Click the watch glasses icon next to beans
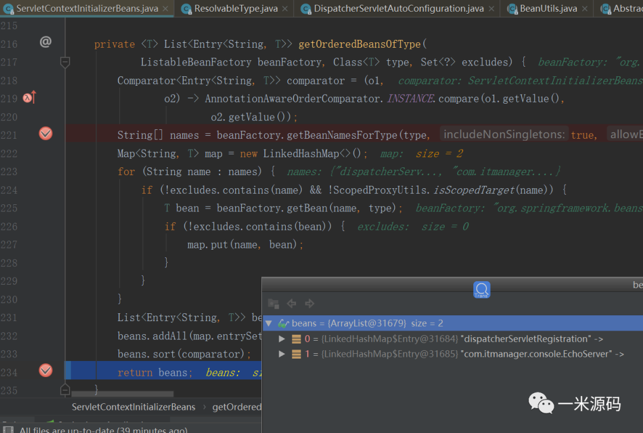The image size is (643, 433). point(283,323)
